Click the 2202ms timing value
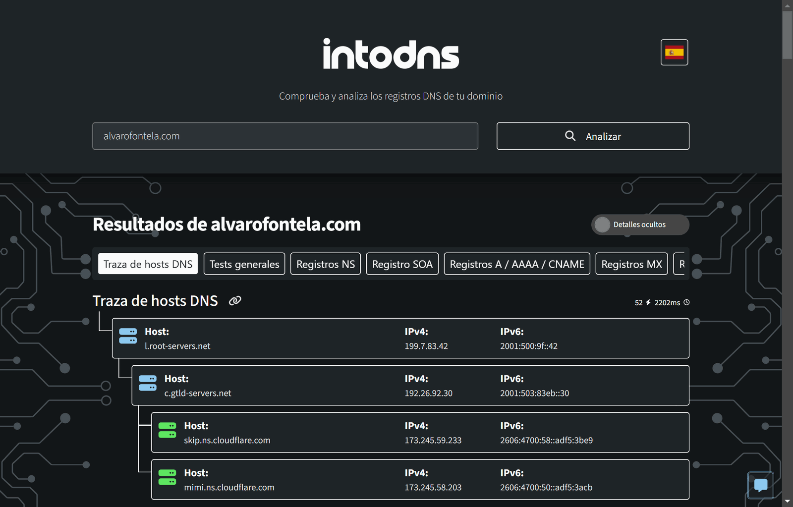Screen dimensions: 793x507 (667, 302)
